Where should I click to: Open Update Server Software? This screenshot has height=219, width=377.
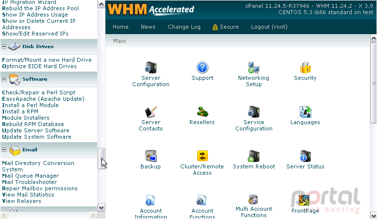35,130
